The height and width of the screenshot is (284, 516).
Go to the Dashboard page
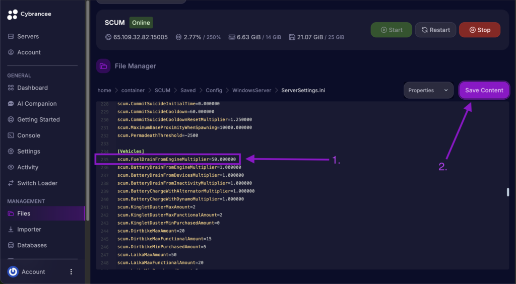pos(33,88)
